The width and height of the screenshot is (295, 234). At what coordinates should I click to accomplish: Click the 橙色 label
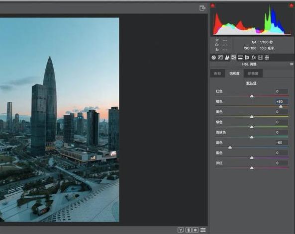click(219, 101)
